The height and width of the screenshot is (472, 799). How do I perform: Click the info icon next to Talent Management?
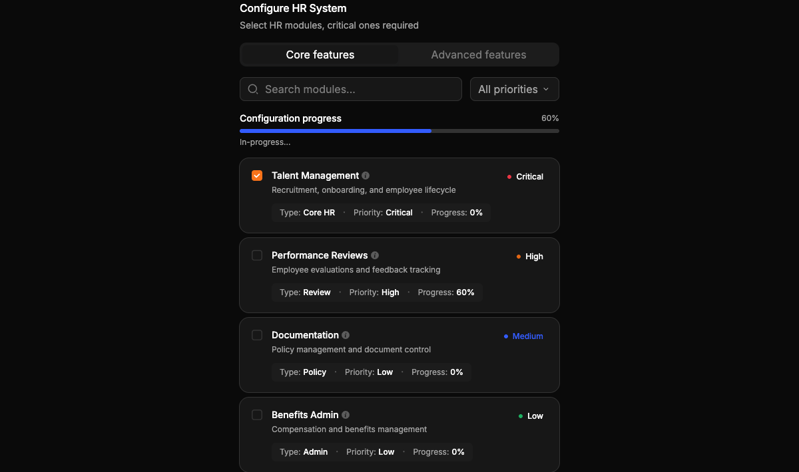[366, 176]
